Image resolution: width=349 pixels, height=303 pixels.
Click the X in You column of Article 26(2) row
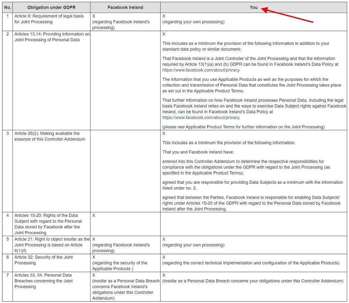coord(164,133)
